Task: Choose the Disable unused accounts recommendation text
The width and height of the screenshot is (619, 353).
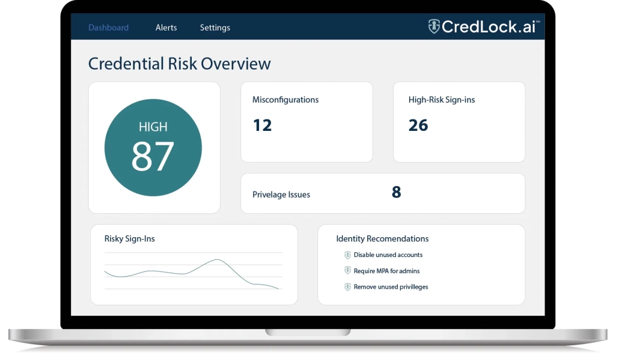Action: coord(388,255)
